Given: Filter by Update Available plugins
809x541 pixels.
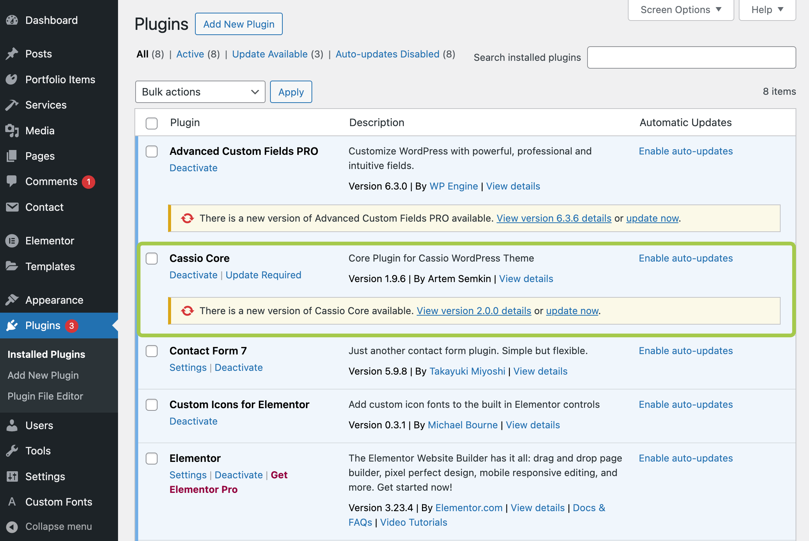Looking at the screenshot, I should (x=270, y=54).
